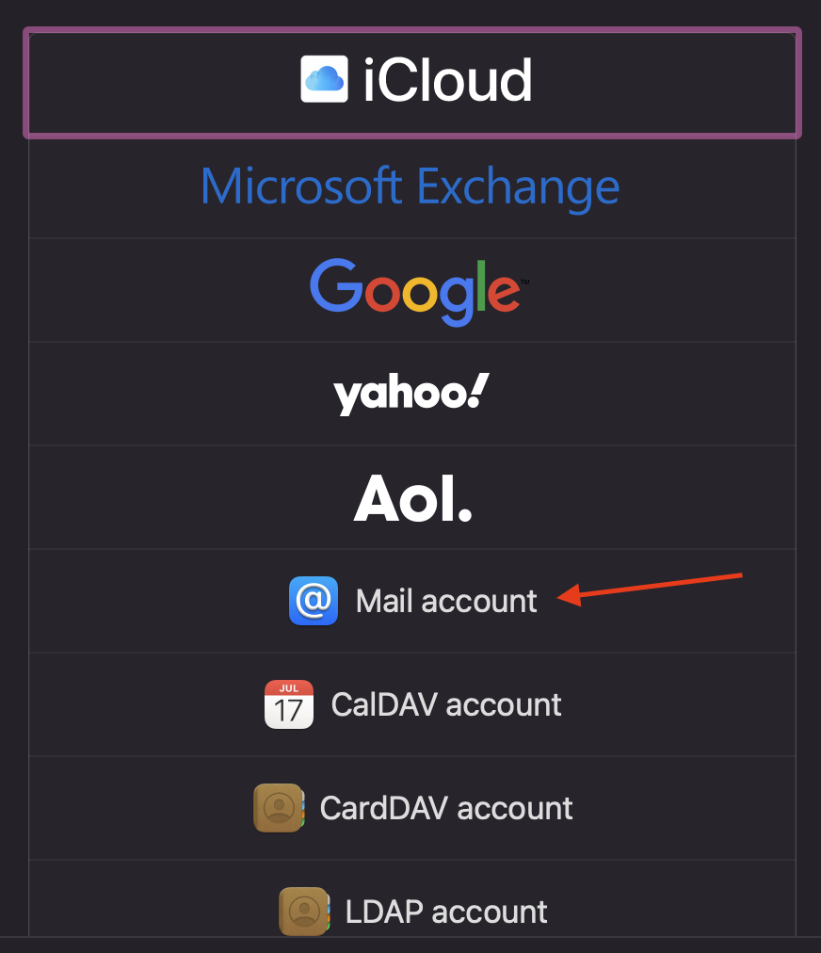Click the LDAP contacts book icon
This screenshot has height=953, width=821.
click(x=304, y=911)
